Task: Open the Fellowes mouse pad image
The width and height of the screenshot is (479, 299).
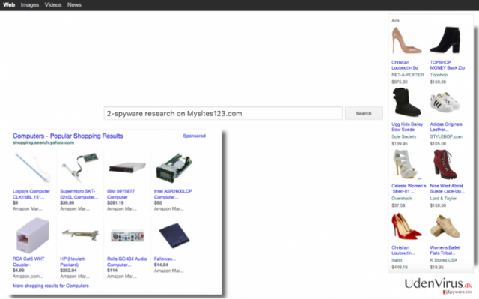Action: (174, 235)
